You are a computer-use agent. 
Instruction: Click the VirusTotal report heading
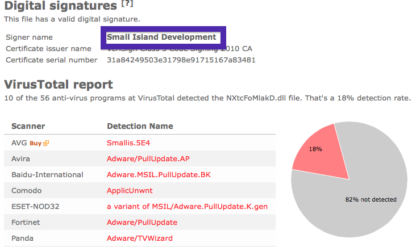pyautogui.click(x=59, y=85)
